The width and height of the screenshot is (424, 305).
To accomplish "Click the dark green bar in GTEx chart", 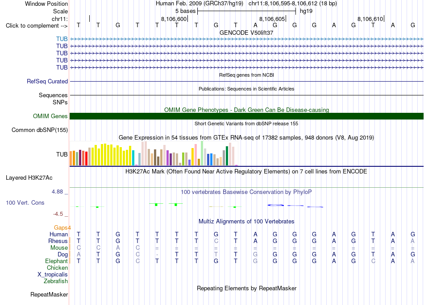I will pos(227,156).
